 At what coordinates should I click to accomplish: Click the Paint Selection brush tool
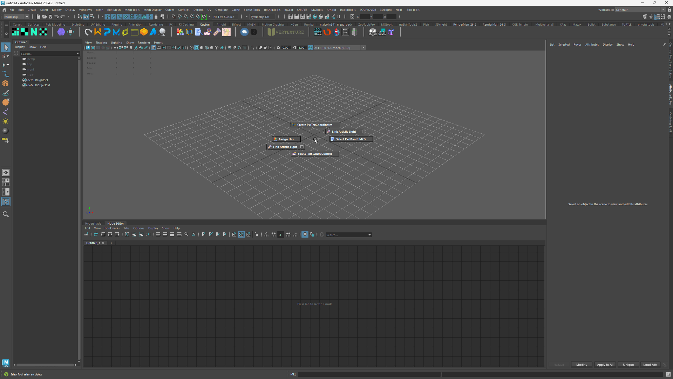6,93
